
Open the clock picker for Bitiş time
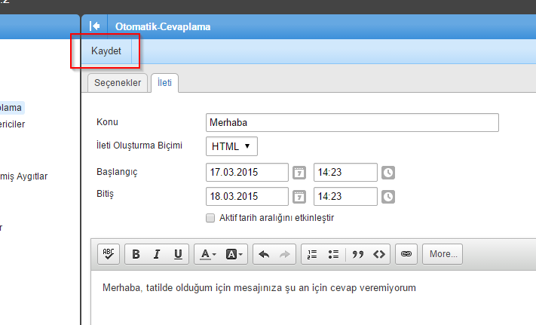(387, 197)
